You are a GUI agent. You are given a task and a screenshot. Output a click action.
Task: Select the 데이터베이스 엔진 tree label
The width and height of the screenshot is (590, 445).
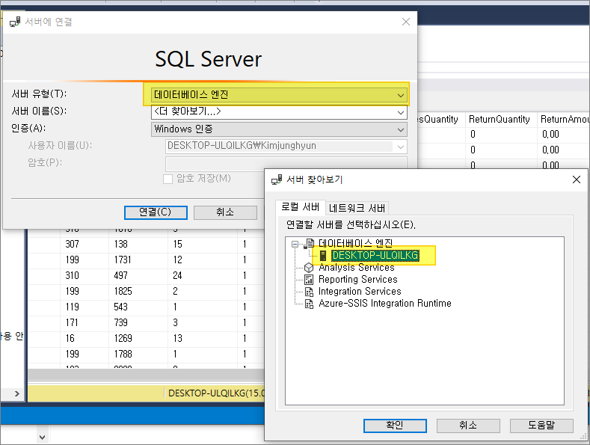356,243
